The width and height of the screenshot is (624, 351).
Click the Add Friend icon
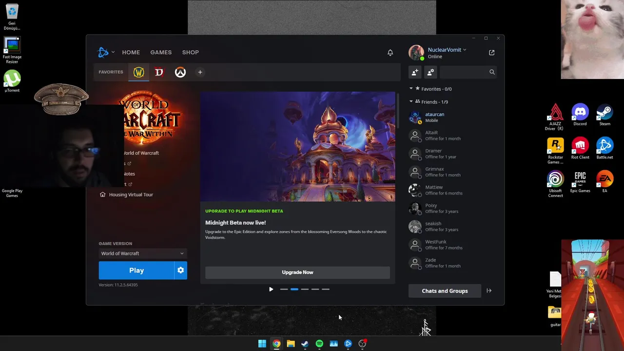pos(415,72)
